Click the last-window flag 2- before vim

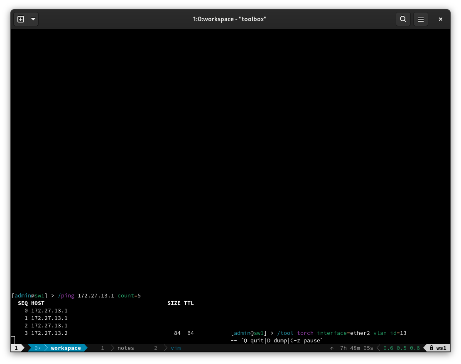[157, 348]
